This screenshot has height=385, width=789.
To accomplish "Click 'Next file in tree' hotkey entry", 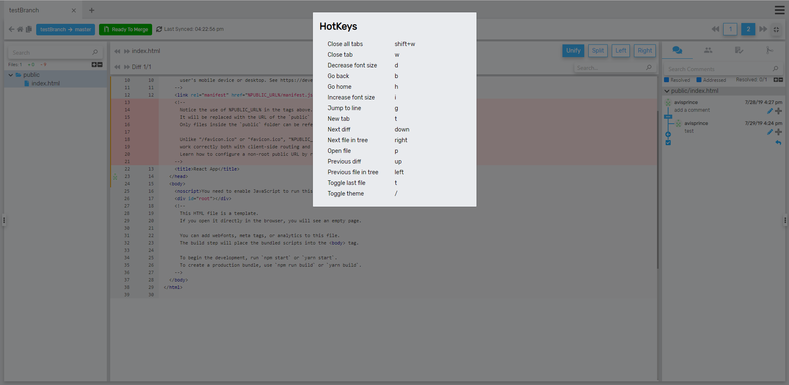I will tap(347, 140).
